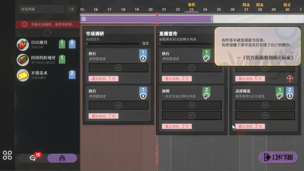Click the 转正 label above day 30

(287, 4)
